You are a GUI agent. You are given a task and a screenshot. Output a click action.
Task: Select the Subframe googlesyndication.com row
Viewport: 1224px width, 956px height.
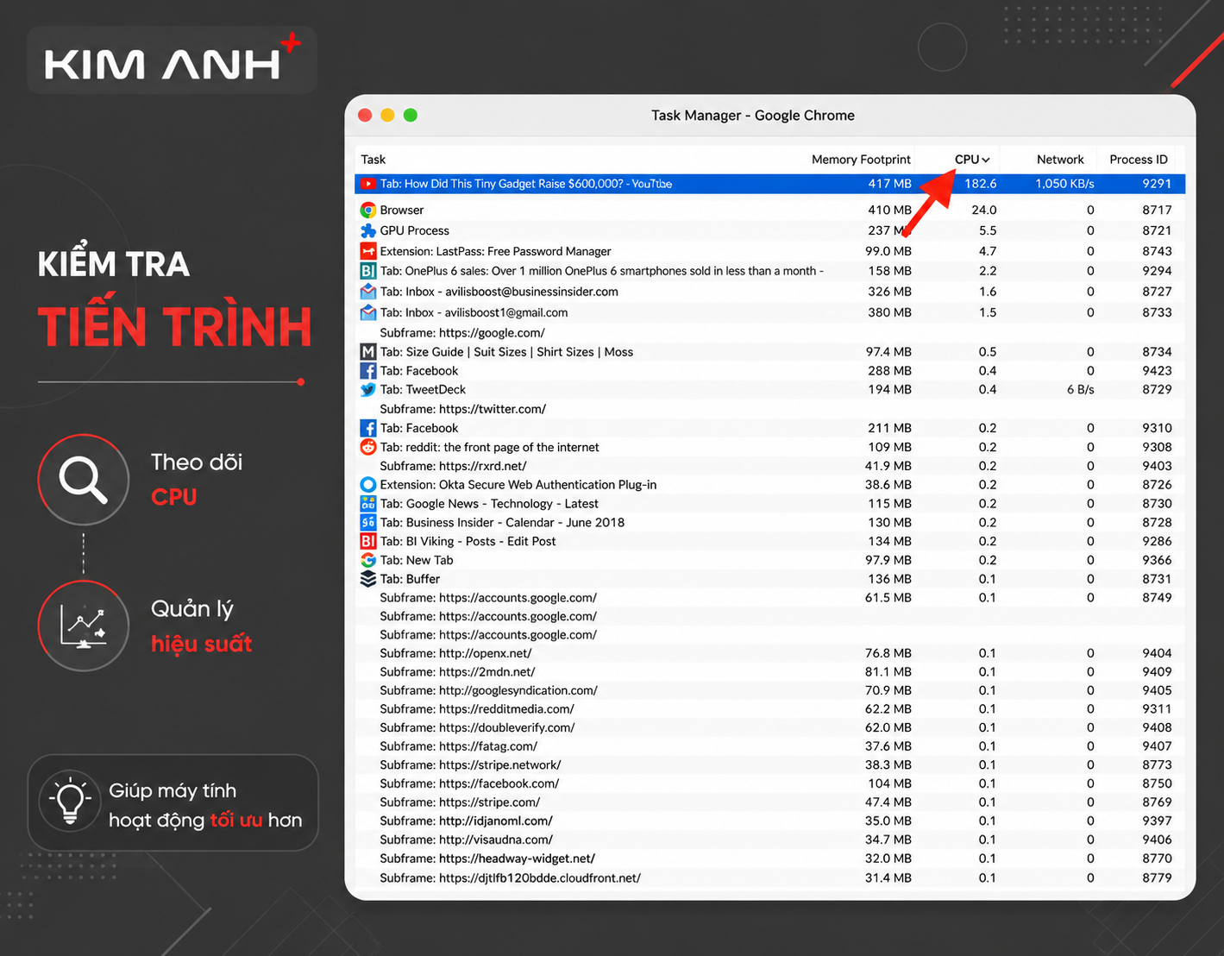[x=769, y=690]
